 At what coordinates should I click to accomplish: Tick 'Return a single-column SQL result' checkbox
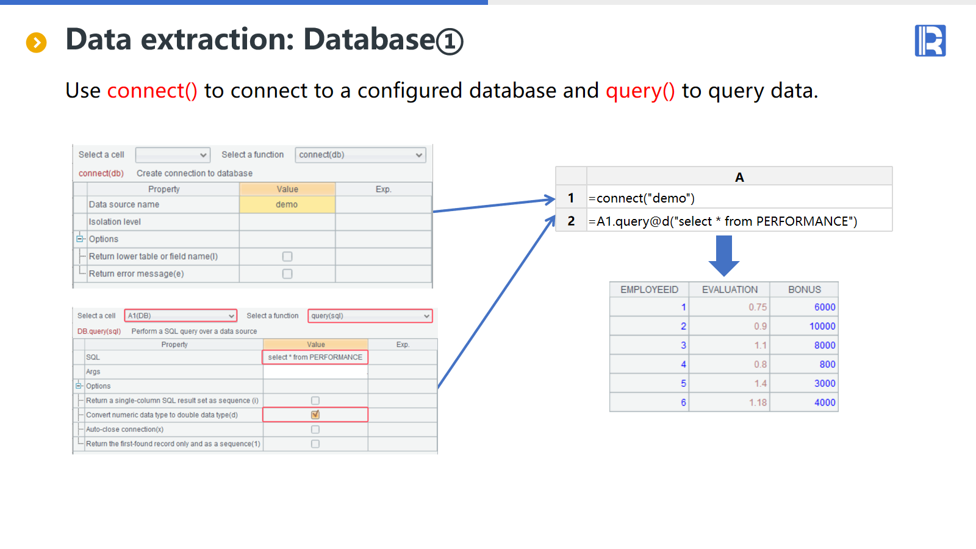point(315,401)
